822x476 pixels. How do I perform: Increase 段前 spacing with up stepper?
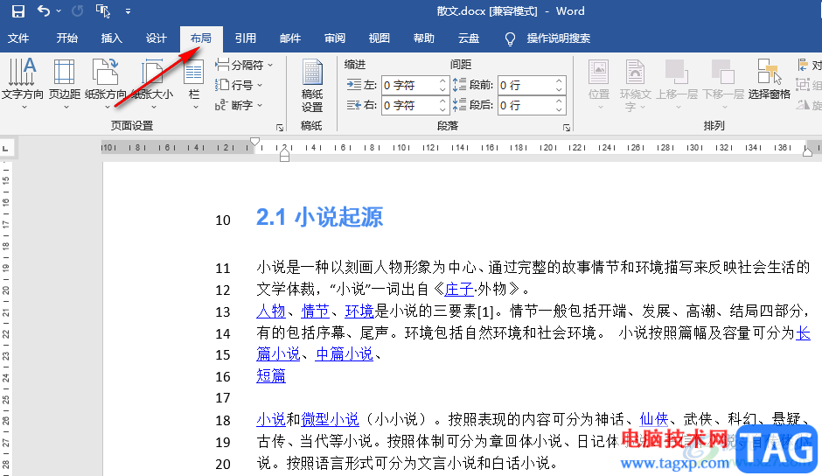coord(559,80)
